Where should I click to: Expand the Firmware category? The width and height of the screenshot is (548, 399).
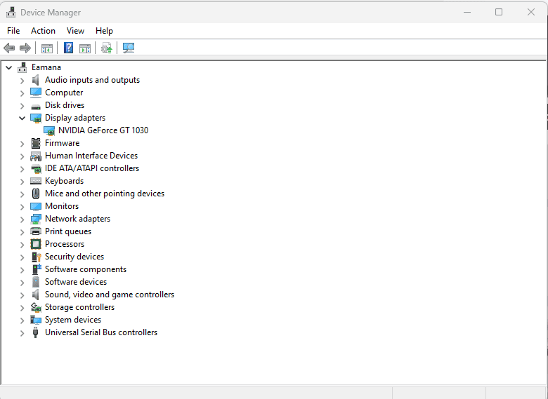pyautogui.click(x=22, y=144)
